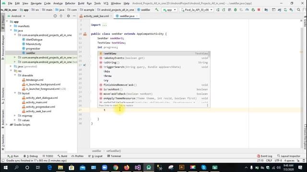Screen dimensions: 307x172
Task: Click the autocomplete popup three-dot options icon
Action: (207, 105)
